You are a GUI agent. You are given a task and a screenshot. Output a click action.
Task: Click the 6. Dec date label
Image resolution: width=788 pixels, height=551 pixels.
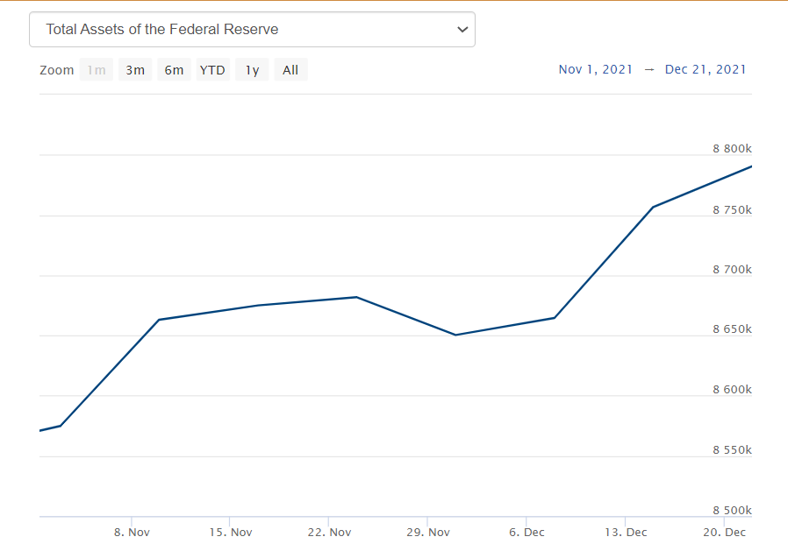click(527, 533)
